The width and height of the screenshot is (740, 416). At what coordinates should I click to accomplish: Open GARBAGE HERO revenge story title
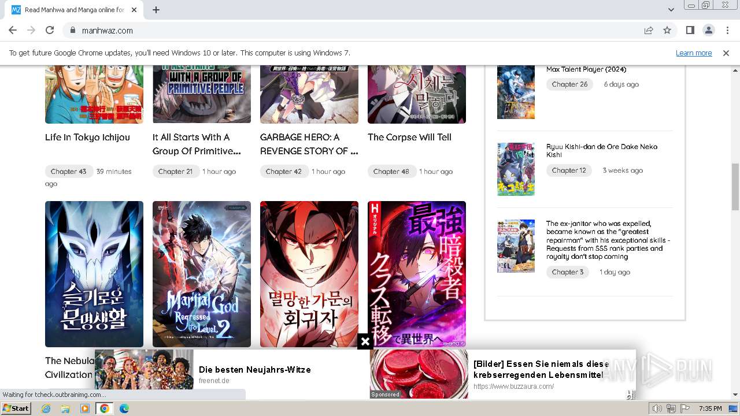tap(309, 144)
